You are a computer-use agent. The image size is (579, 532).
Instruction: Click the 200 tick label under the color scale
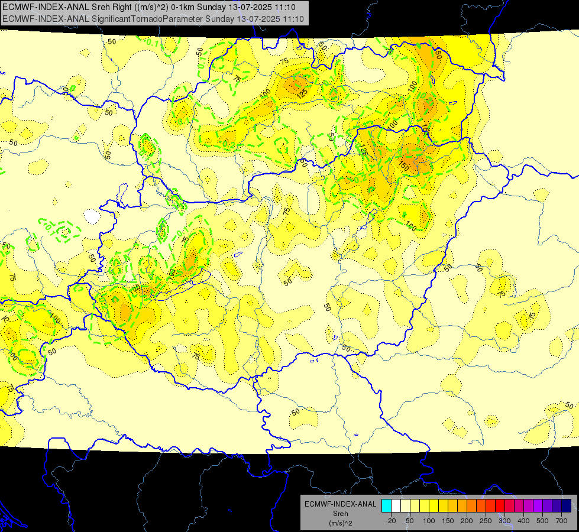point(467,521)
